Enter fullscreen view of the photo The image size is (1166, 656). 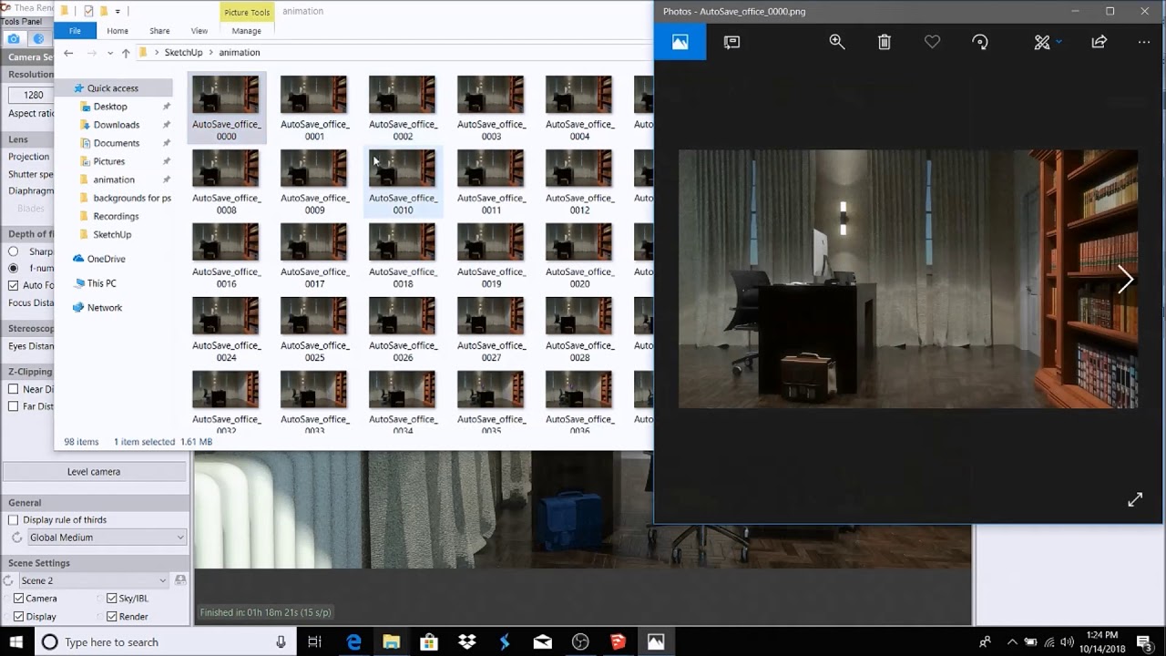click(x=1135, y=499)
